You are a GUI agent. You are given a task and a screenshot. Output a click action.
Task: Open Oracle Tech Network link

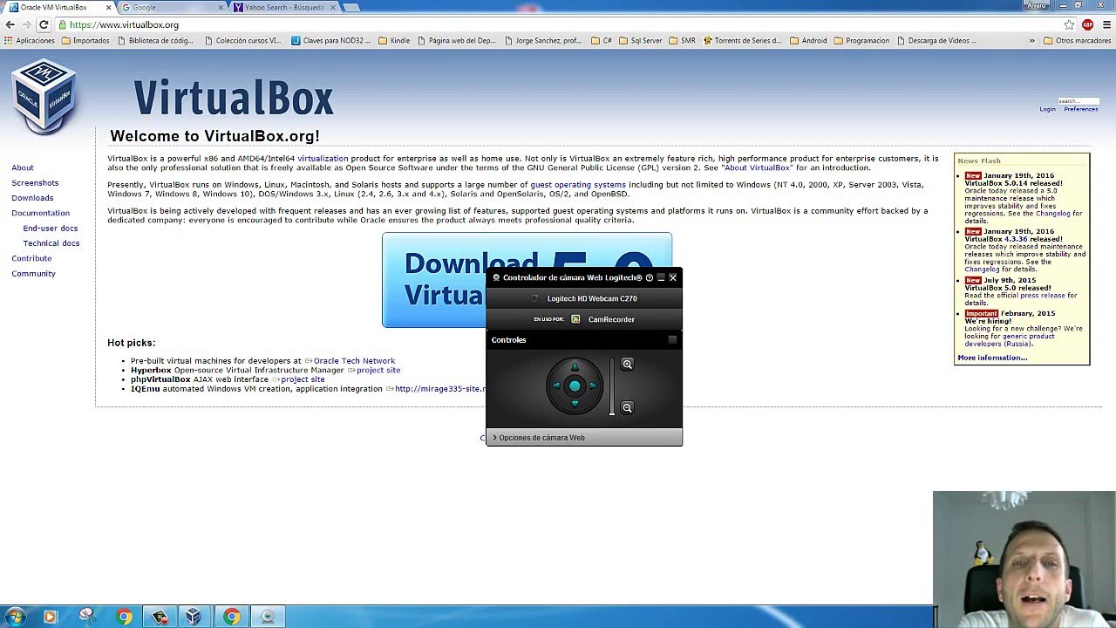(354, 360)
